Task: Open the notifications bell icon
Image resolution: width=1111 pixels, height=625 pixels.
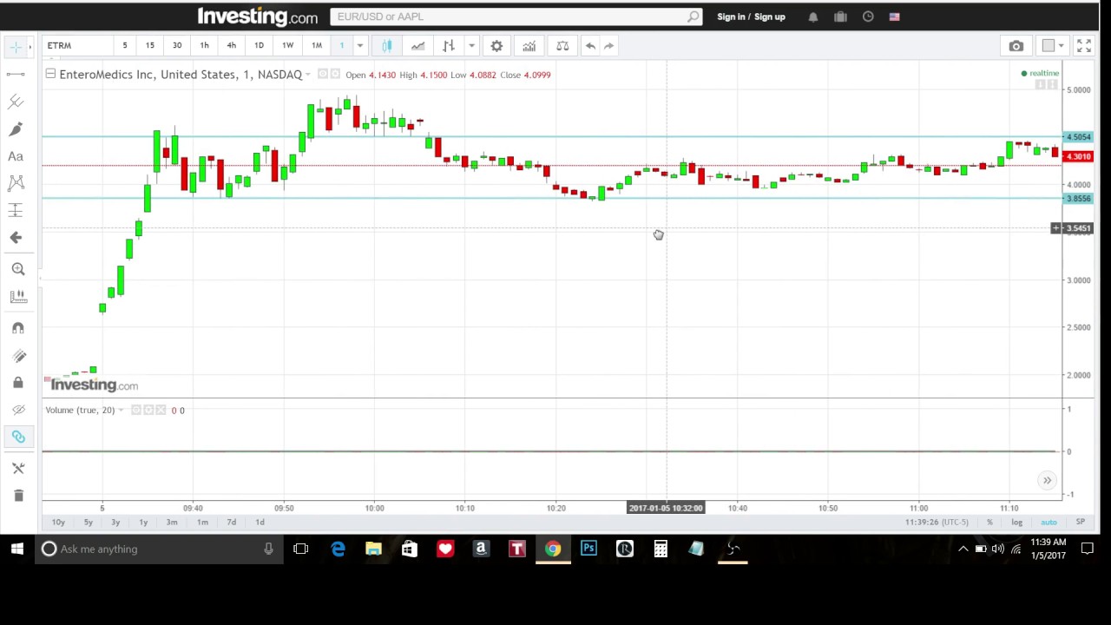Action: tap(812, 16)
